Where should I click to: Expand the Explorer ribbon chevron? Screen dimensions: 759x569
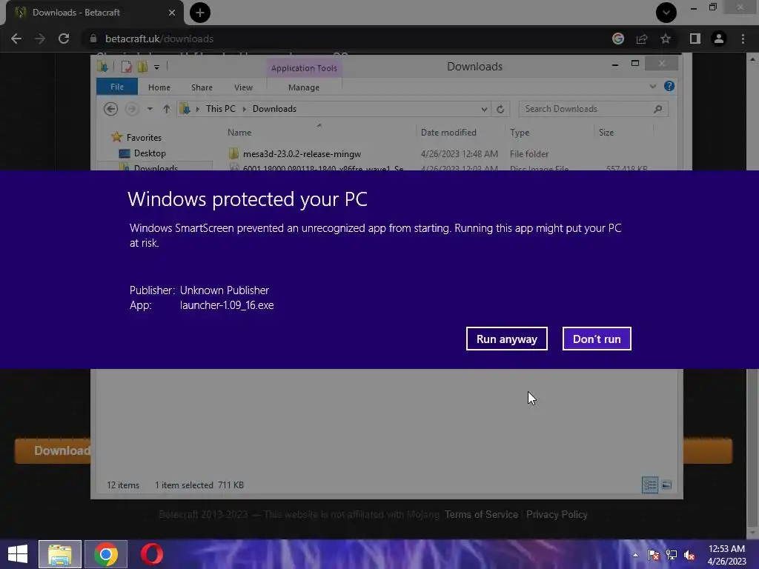tap(652, 86)
